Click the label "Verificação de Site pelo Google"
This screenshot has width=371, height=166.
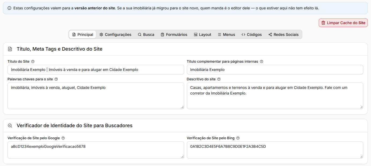tap(34, 138)
